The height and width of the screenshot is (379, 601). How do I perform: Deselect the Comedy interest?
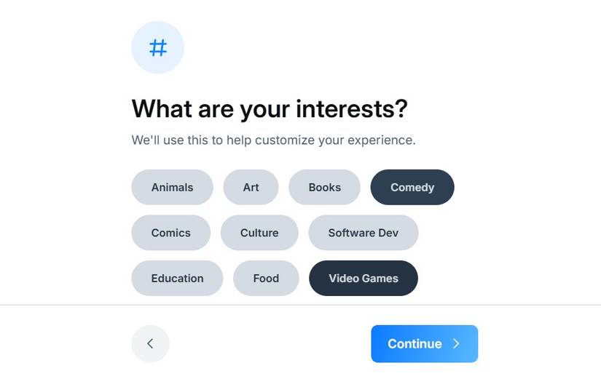point(412,187)
